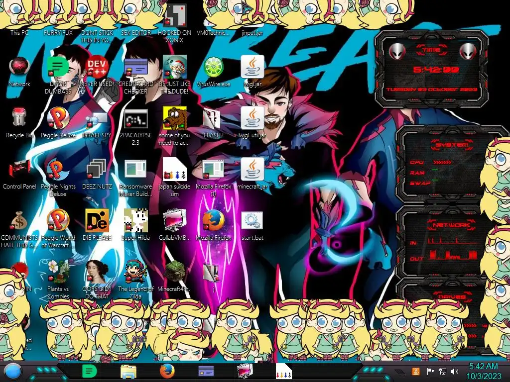Select the COMMUNISTS HATE THIS money bag icon
Image resolution: width=510 pixels, height=382 pixels.
click(x=19, y=221)
